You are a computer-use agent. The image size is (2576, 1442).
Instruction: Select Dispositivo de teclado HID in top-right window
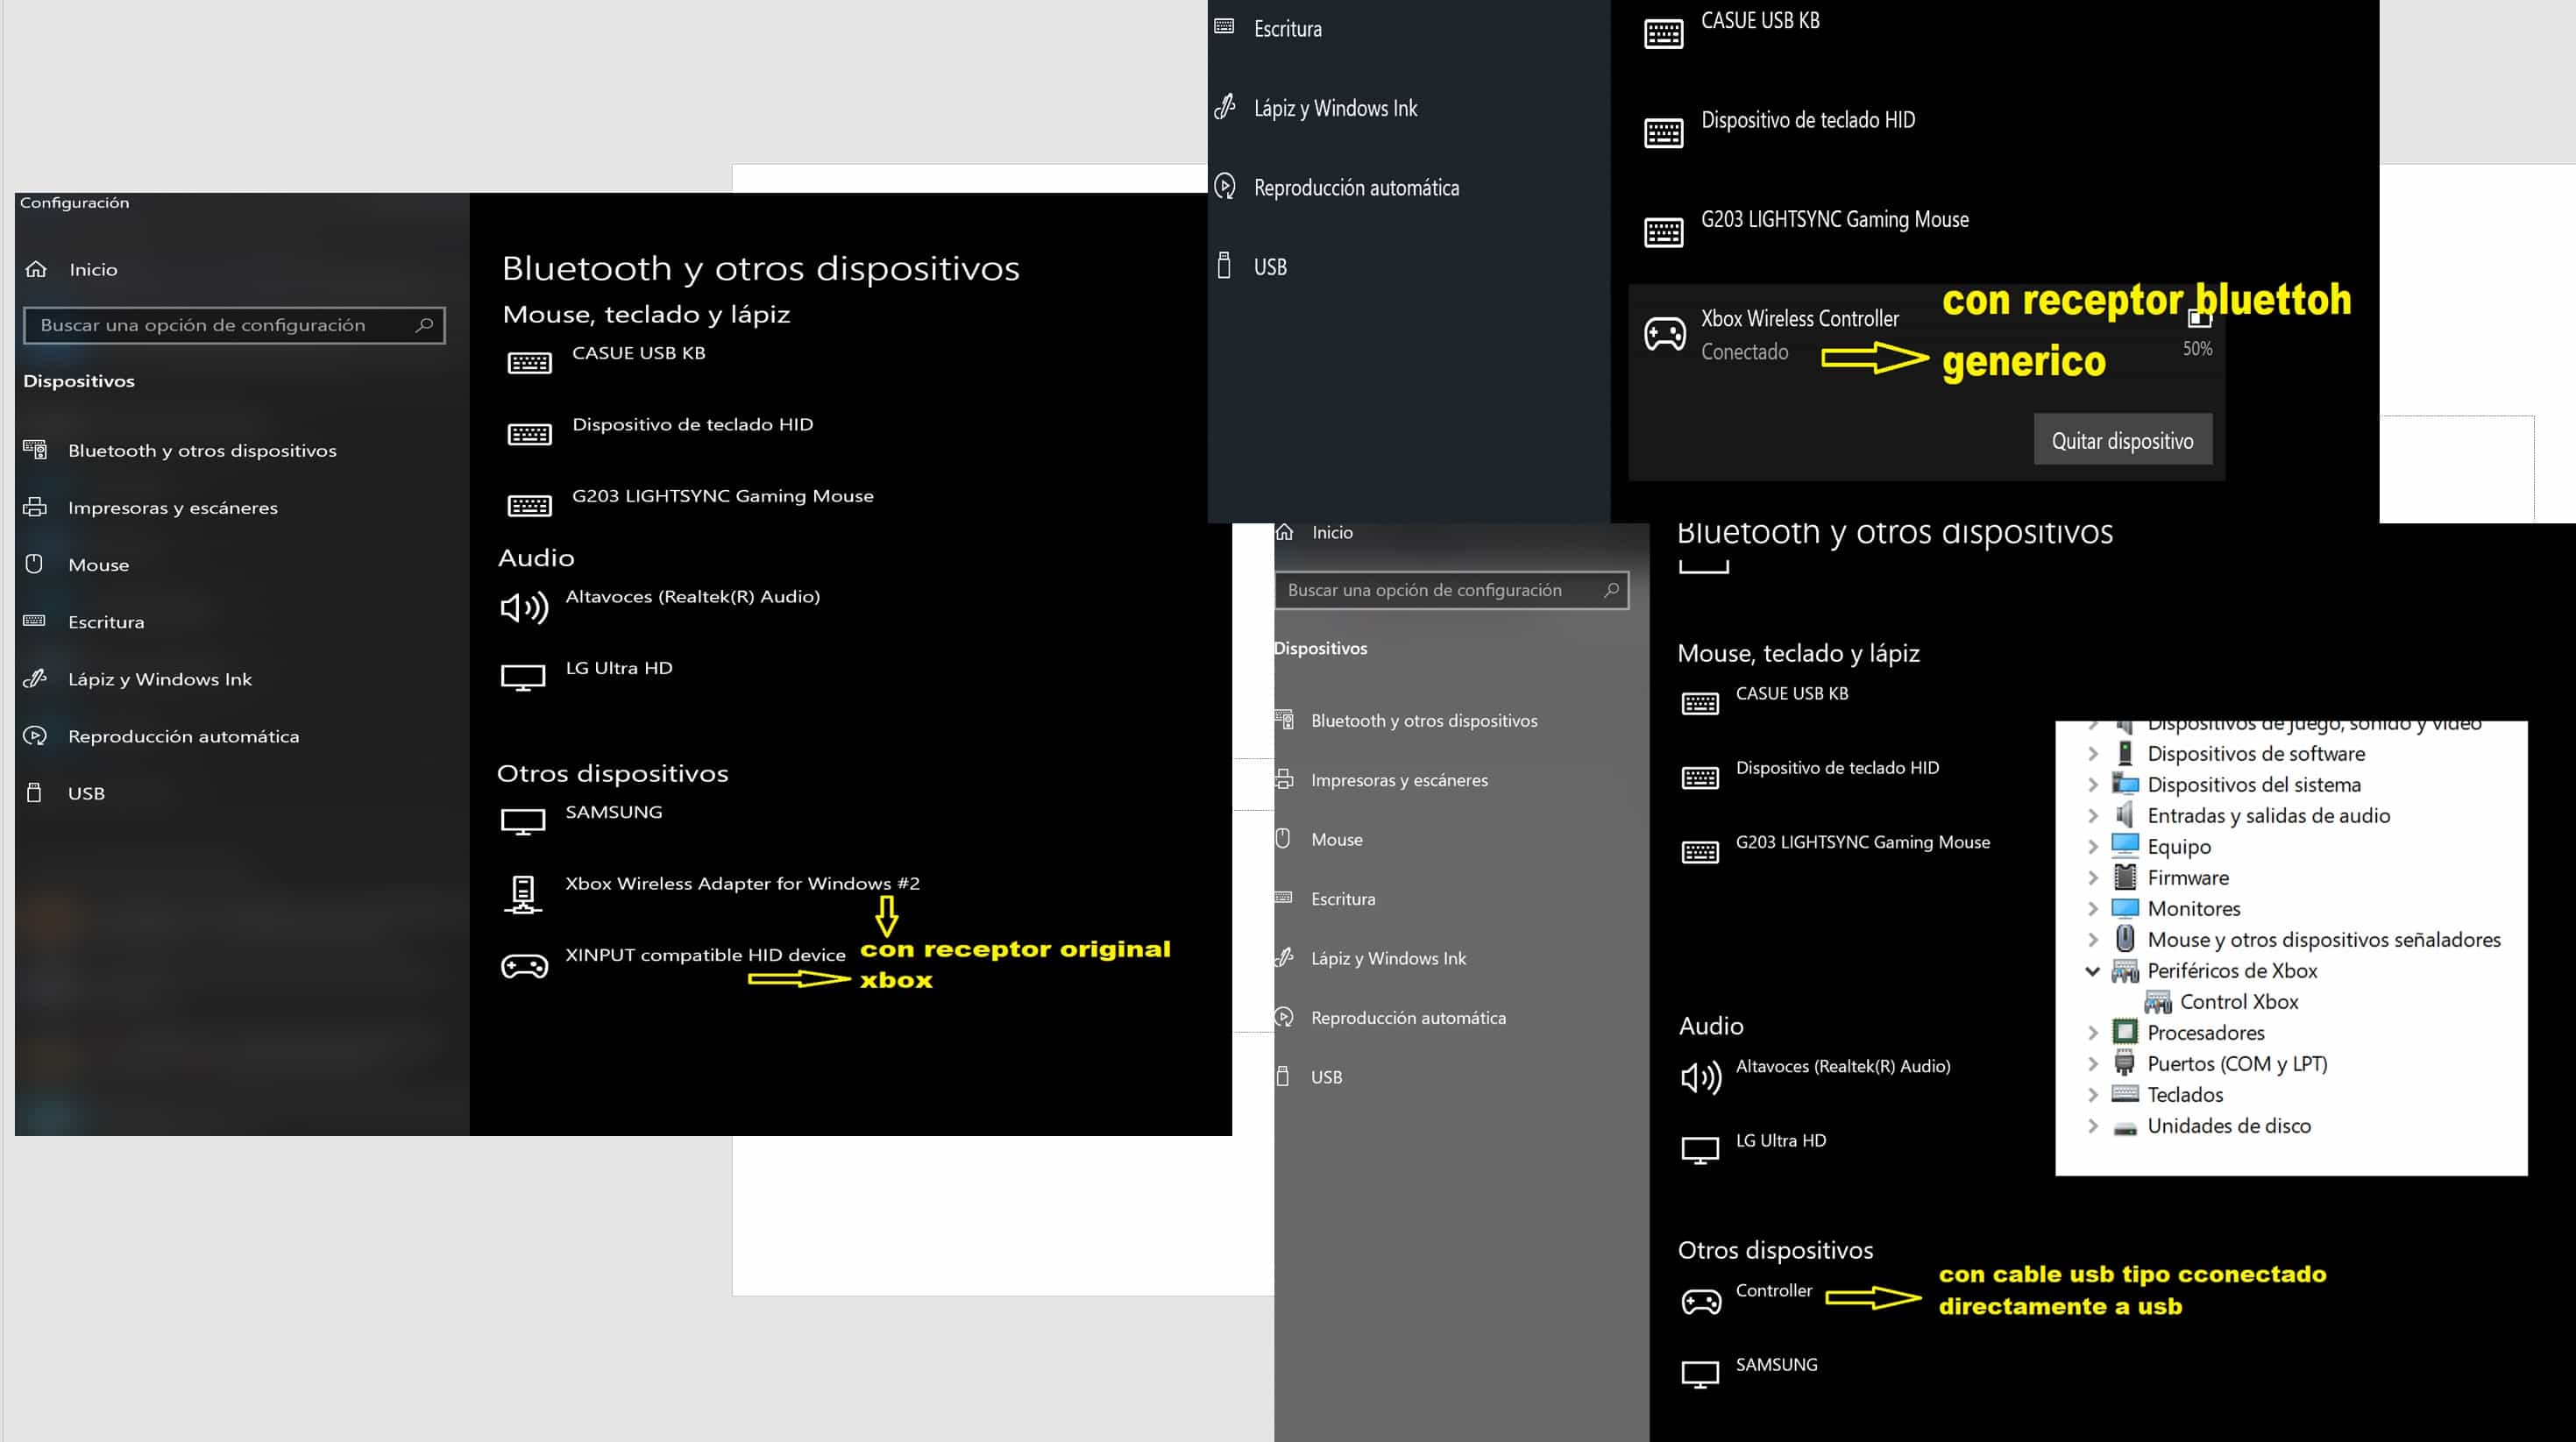coord(1808,120)
